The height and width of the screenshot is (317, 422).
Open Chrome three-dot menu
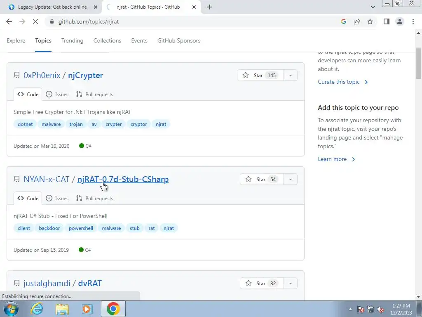[x=413, y=21]
